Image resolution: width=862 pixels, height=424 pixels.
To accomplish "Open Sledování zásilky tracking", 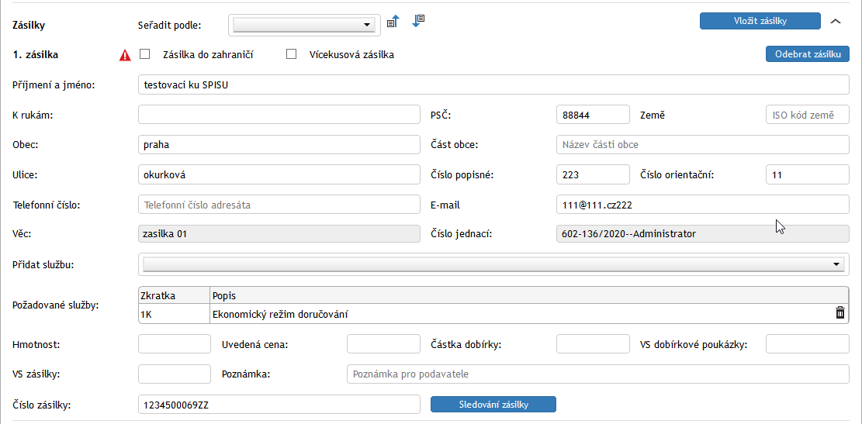I will coord(493,404).
